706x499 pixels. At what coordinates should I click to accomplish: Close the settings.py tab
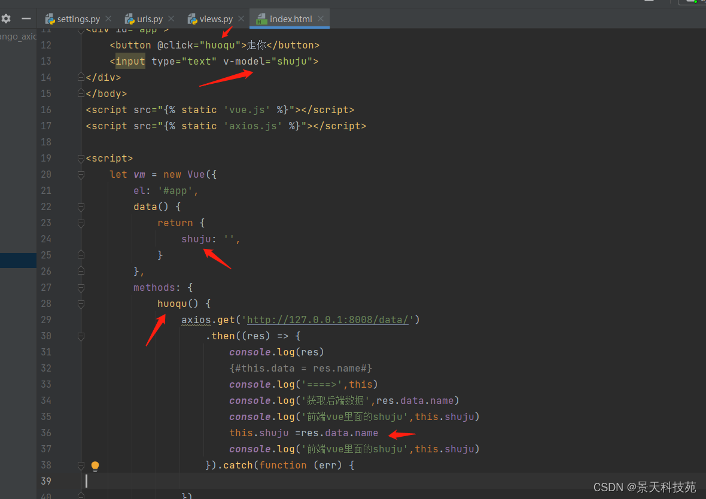108,19
